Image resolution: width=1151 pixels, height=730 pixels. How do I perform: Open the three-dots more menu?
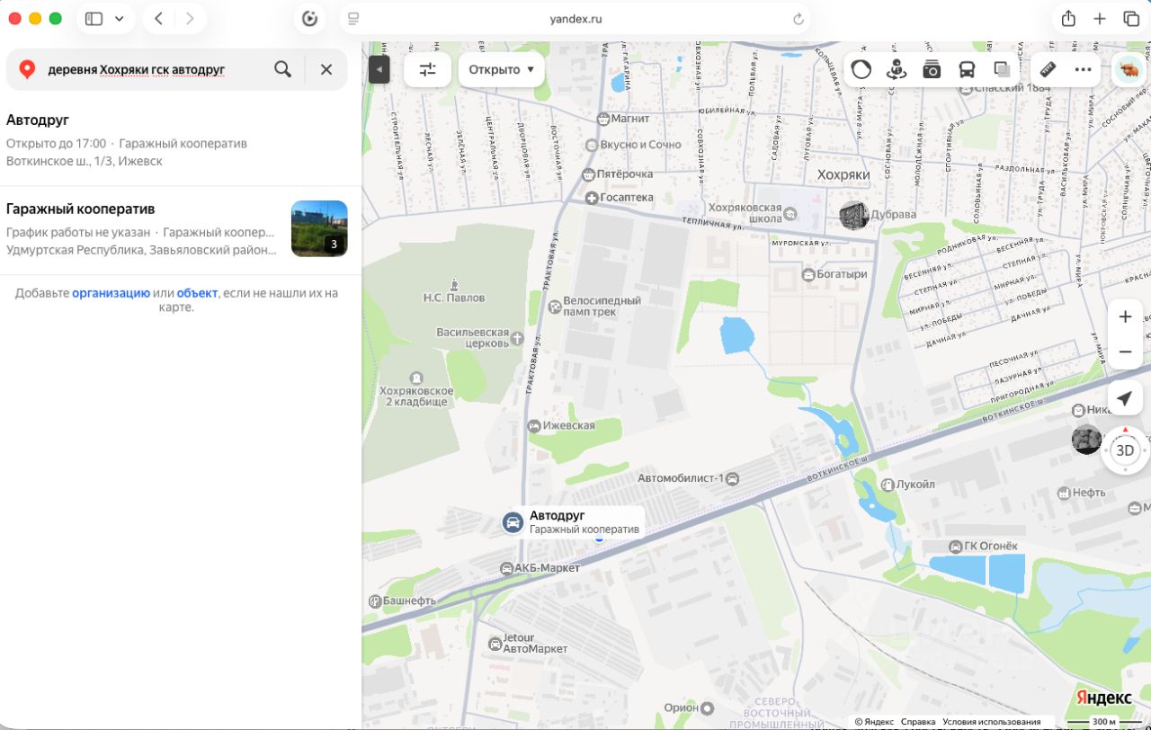pos(1083,69)
